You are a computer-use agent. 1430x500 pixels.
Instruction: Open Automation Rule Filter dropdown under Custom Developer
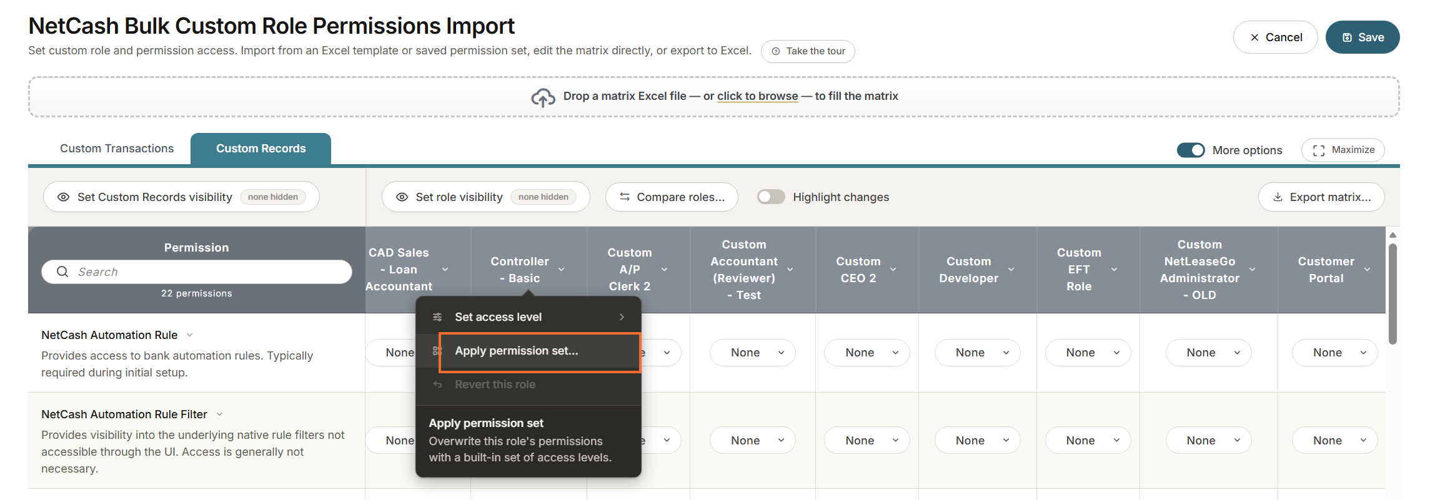pos(977,441)
